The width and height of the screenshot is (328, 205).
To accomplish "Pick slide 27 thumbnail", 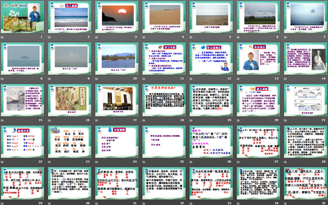I will coord(258,142).
